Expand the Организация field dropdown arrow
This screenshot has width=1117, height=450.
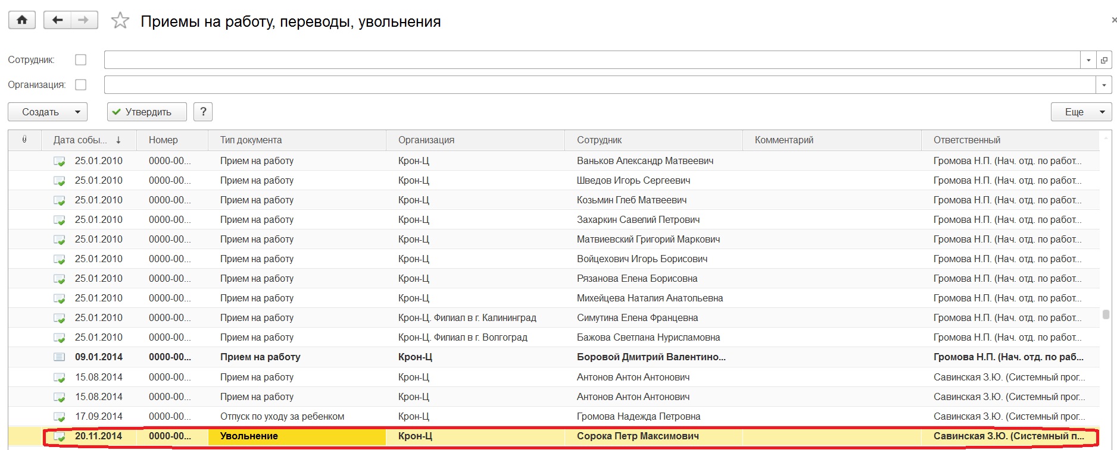coord(1103,85)
